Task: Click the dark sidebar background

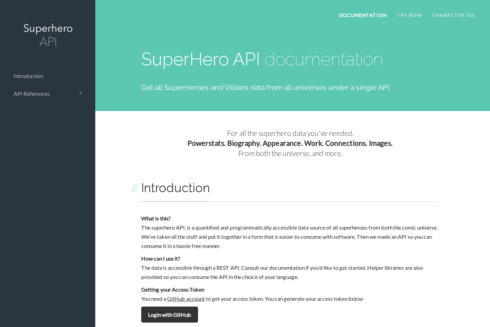Action: tap(48, 204)
